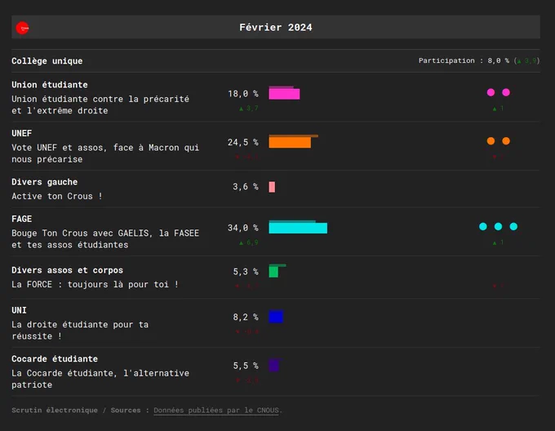555x431 pixels.
Task: Click the 'Sources :' footer label
Action: coord(130,410)
